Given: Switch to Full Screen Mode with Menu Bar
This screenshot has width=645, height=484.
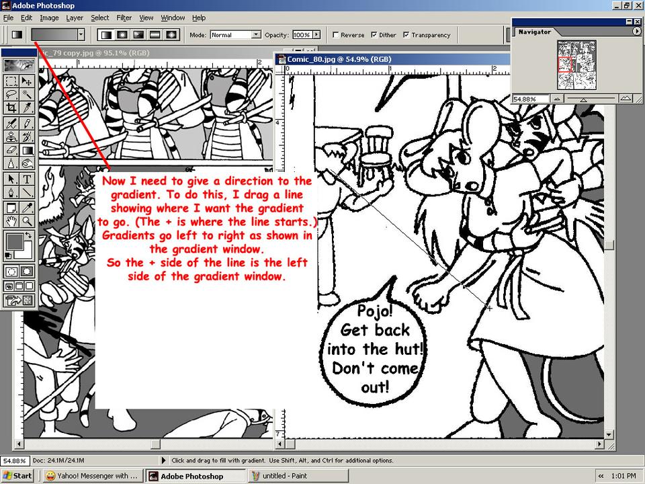Looking at the screenshot, I should [x=19, y=286].
